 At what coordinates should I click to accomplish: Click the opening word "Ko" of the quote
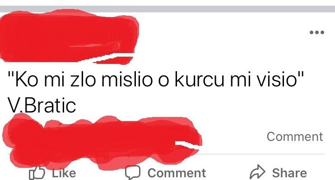coord(26,80)
